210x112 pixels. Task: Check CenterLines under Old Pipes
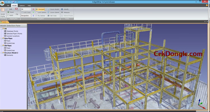click(5, 50)
